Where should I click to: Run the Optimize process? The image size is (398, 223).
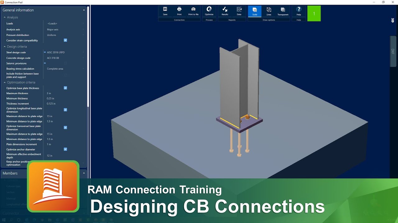[209, 11]
